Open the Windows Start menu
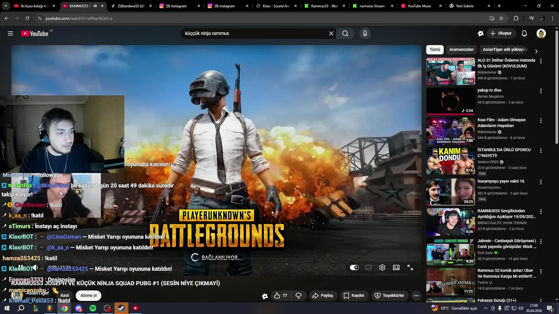Image resolution: width=559 pixels, height=314 pixels. point(7,308)
